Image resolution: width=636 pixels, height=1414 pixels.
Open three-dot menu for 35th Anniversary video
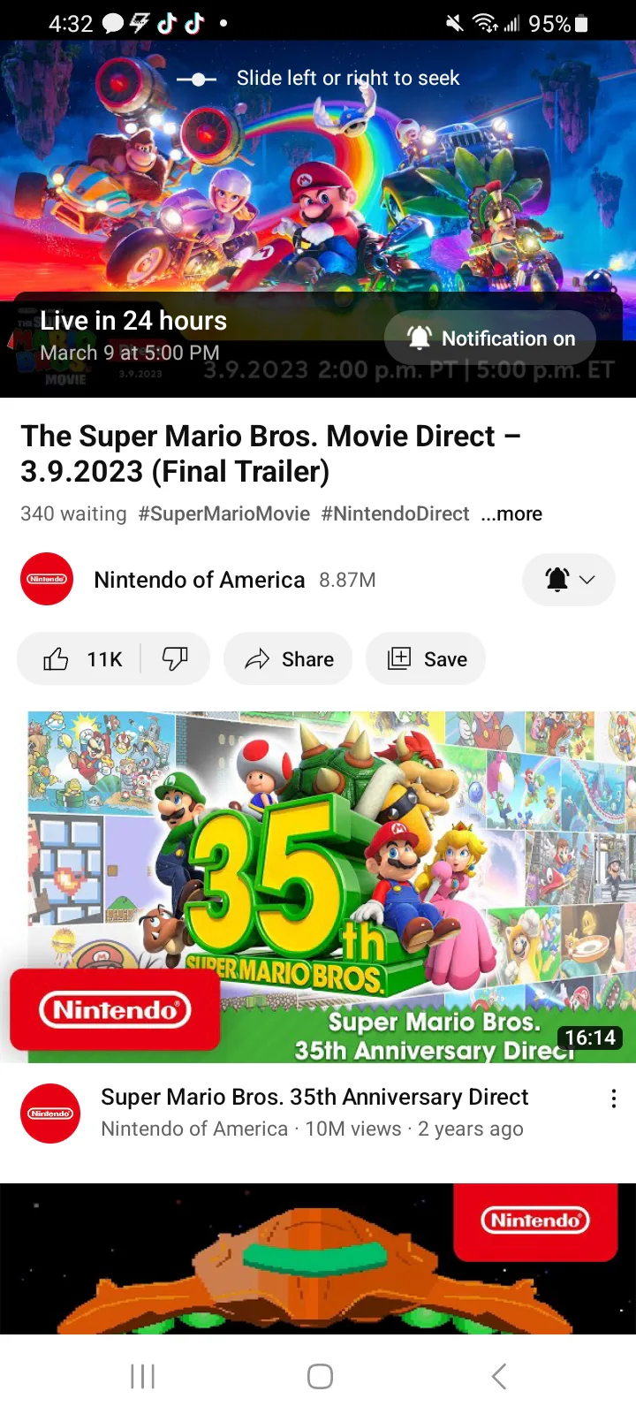point(614,1099)
